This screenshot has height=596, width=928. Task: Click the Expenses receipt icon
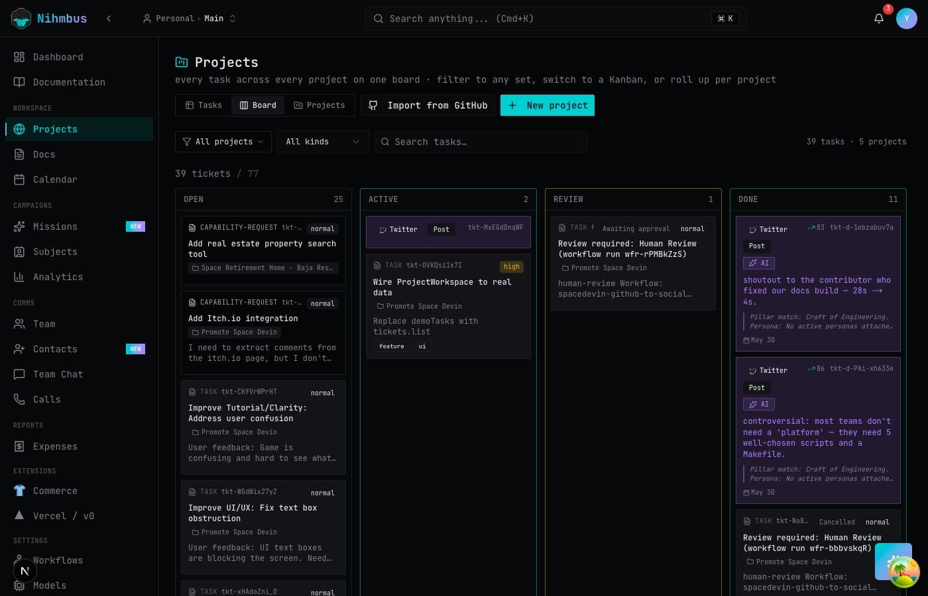pyautogui.click(x=19, y=446)
